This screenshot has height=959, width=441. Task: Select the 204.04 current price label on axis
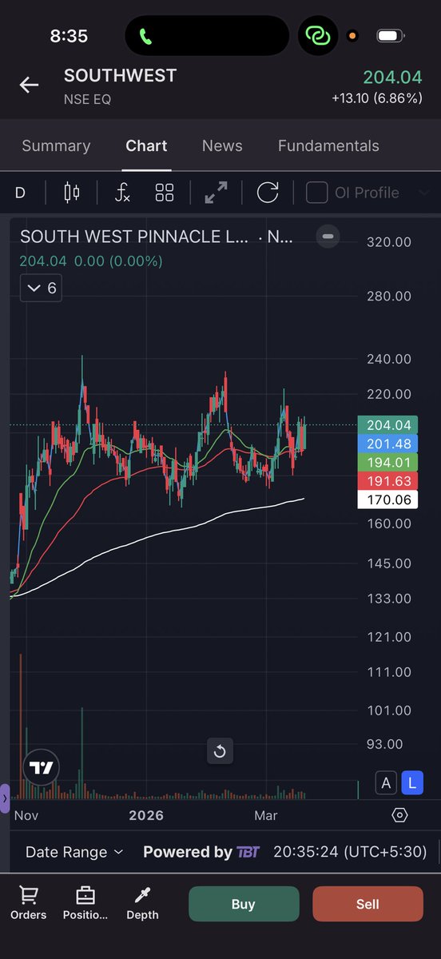(x=387, y=426)
